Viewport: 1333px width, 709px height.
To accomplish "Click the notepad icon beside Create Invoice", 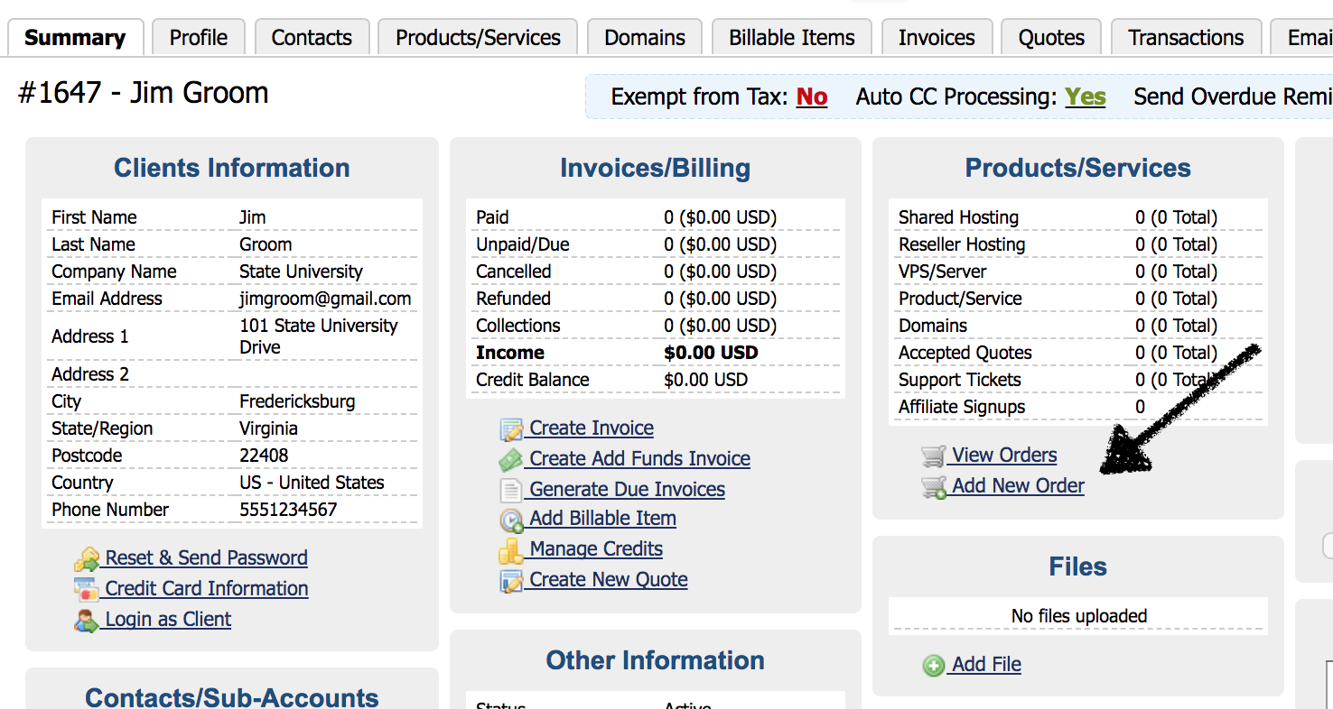I will (511, 429).
